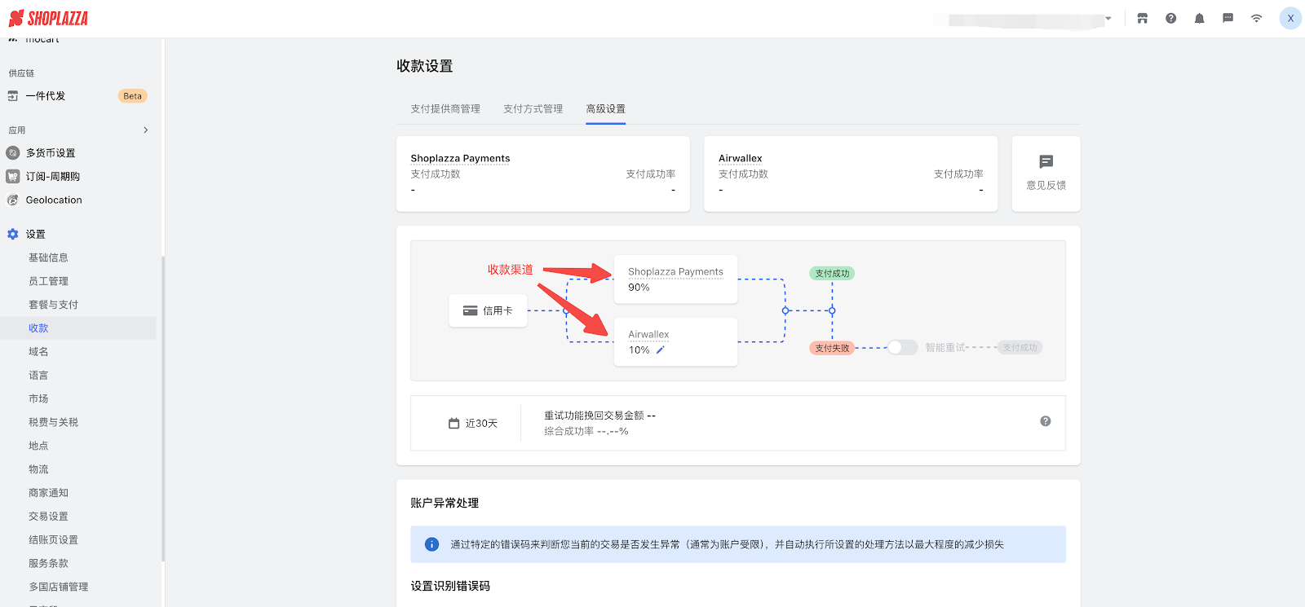Click the Geolocation app icon

pos(13,200)
